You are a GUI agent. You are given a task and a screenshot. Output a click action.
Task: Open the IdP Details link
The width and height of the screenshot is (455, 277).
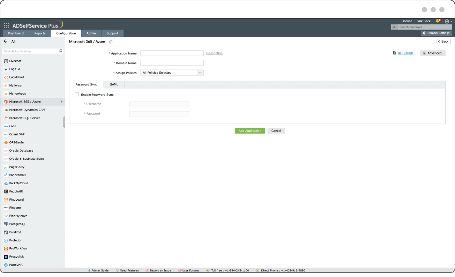405,53
